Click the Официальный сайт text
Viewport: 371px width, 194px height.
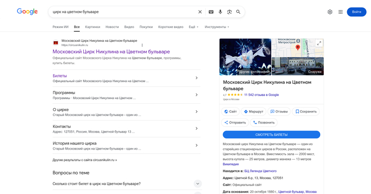click(247, 185)
